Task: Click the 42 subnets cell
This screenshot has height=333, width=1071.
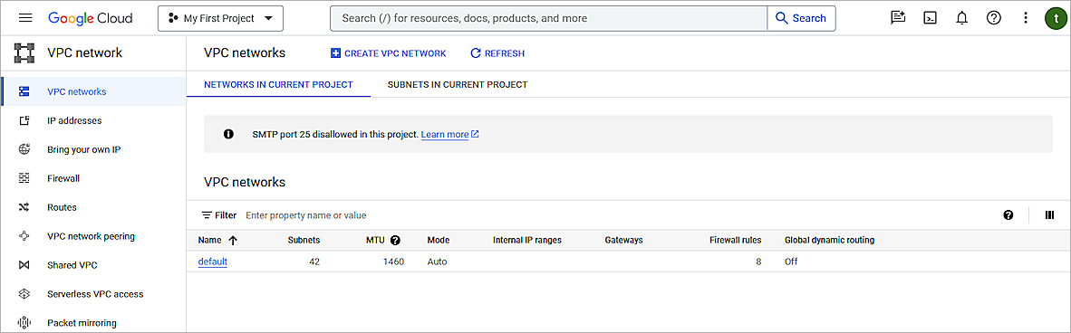Action: 314,262
